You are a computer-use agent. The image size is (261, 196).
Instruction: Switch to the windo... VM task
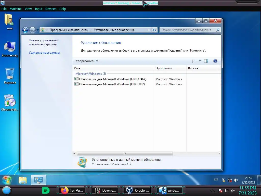(x=170, y=190)
